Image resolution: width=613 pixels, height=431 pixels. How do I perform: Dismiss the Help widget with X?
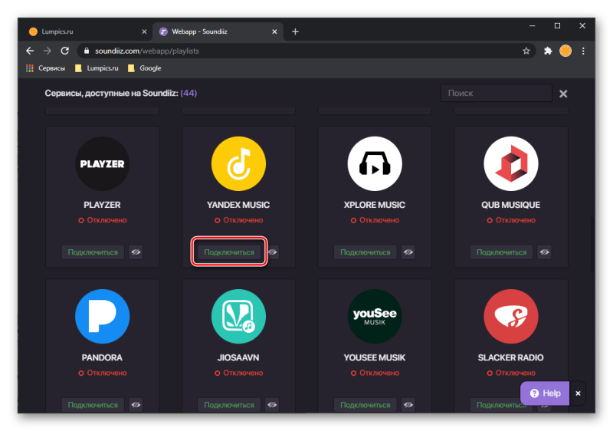578,393
